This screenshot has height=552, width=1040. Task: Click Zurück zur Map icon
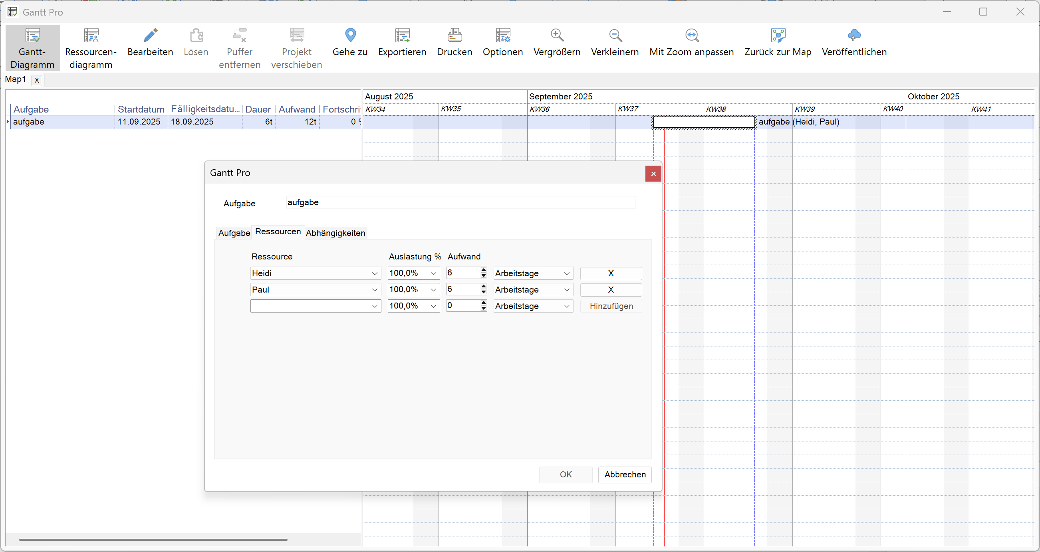778,36
